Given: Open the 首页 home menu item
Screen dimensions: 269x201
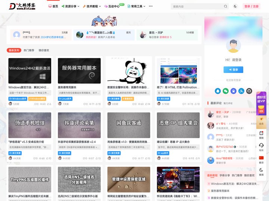Looking at the screenshot, I should (x=53, y=6).
